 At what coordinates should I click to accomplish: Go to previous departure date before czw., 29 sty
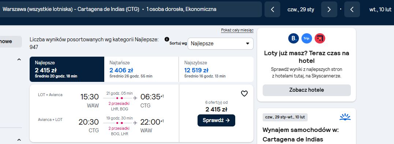[x=273, y=10]
